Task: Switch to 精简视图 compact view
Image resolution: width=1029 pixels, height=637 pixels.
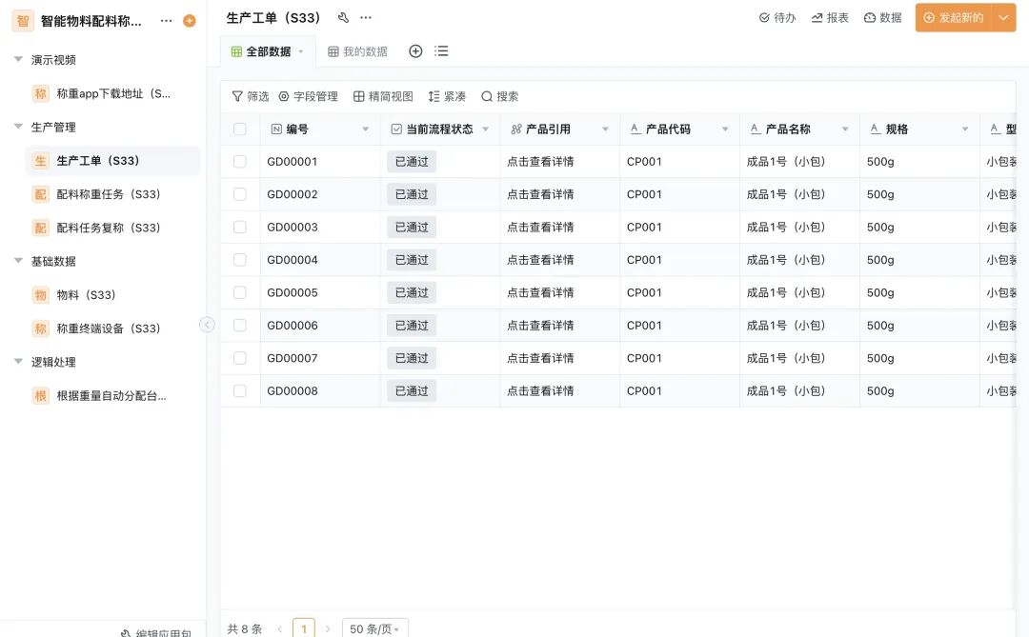Action: pos(383,96)
